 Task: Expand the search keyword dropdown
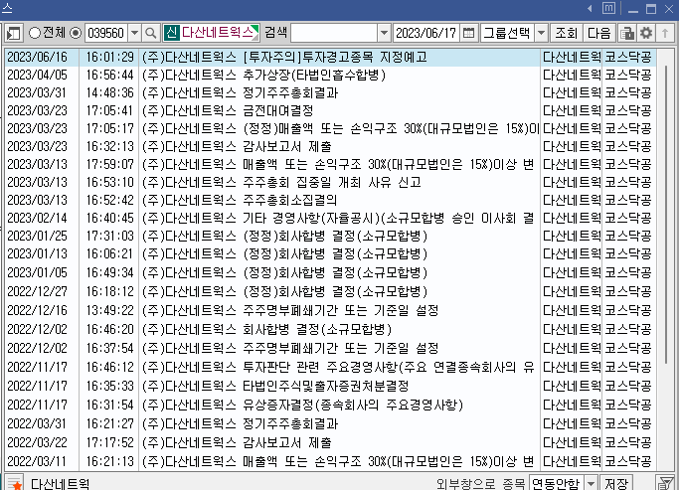[x=384, y=33]
